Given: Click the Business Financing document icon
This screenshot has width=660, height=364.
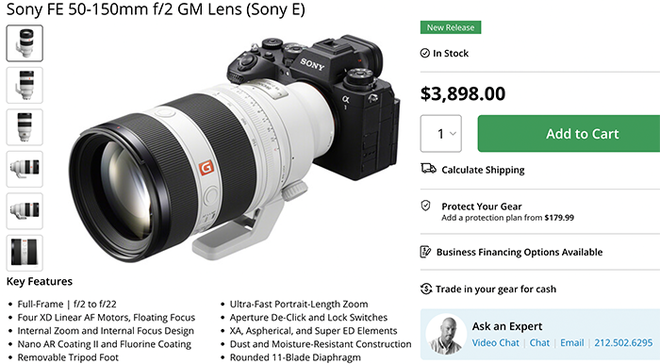Looking at the screenshot, I should [425, 252].
